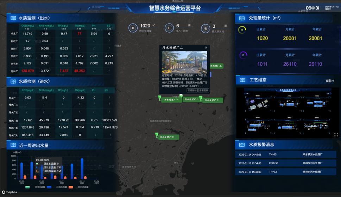The height and width of the screenshot is (197, 341).
Task: Open 查看视频 in the plant popup
Action: (x=204, y=90)
